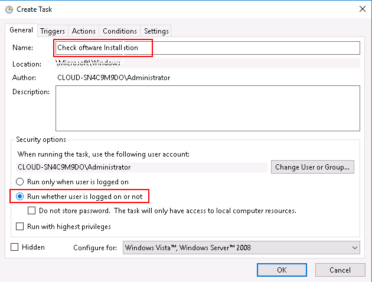Viewport: 372px width, 282px height.
Task: Click the user account field showing Administrator
Action: coord(142,167)
